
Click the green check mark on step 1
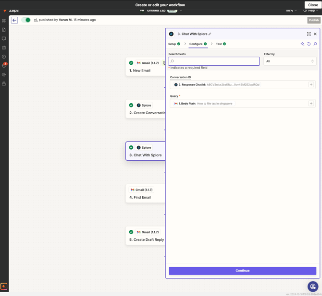[131, 63]
